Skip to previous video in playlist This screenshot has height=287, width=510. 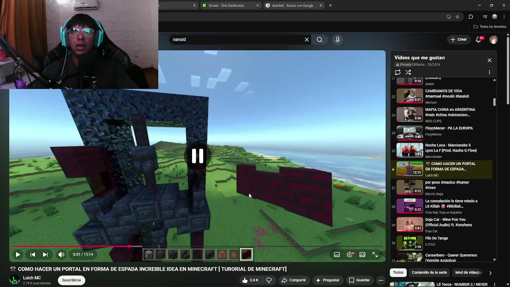(x=33, y=254)
